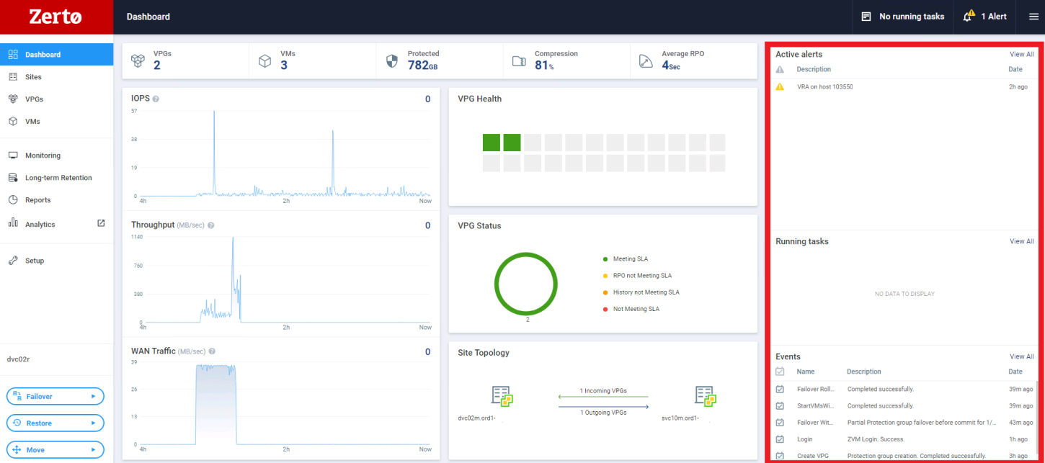Screen dimensions: 1045x463
Task: Click the 1 Outgoing VPGs link
Action: pyautogui.click(x=603, y=413)
